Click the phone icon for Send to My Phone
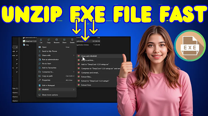The image size is (208, 116). [x=40, y=51]
